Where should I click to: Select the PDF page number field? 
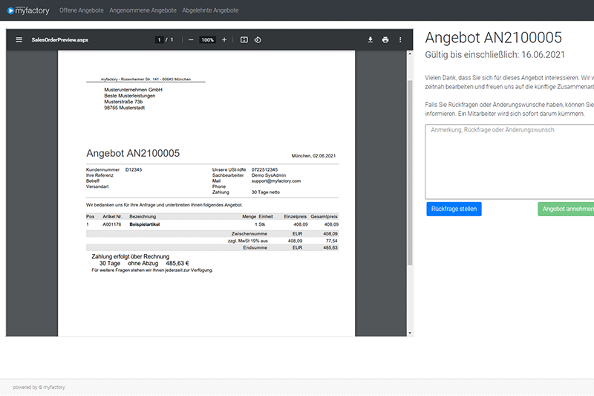pyautogui.click(x=159, y=40)
